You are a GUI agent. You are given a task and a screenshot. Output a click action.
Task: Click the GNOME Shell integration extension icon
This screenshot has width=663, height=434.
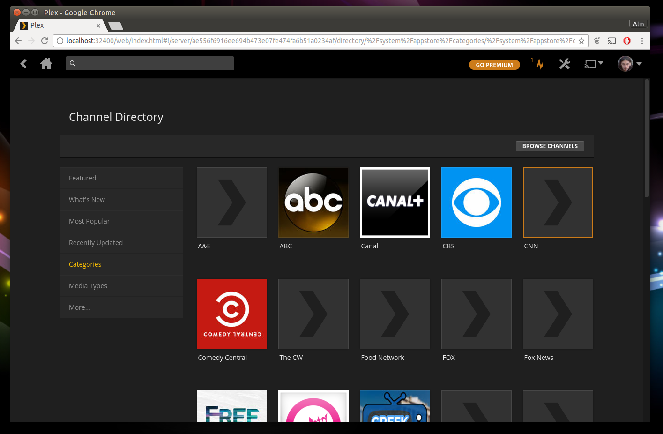[597, 41]
